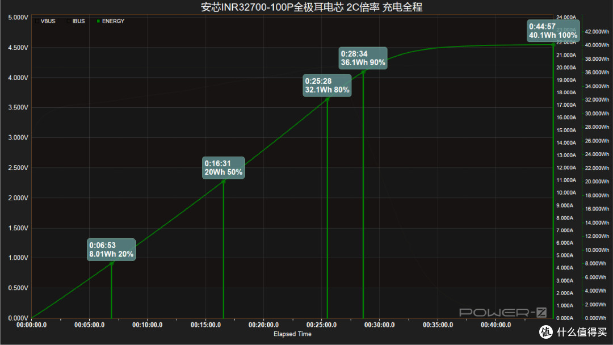
Task: Click the 0:44:57 40.1Wh 100% marker label
Action: (x=553, y=31)
